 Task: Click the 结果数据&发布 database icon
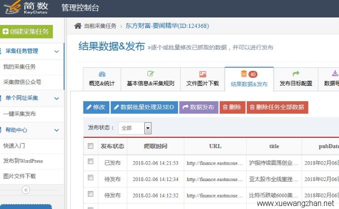(x=244, y=74)
